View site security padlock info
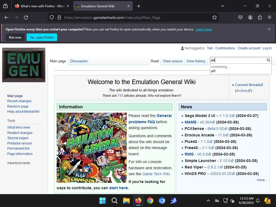The image size is (276, 207). [x=59, y=18]
